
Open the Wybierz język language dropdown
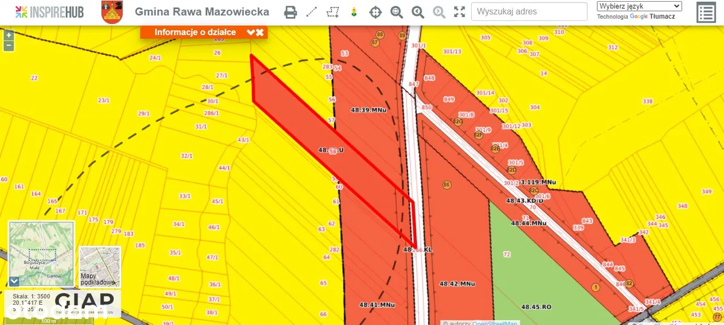639,6
